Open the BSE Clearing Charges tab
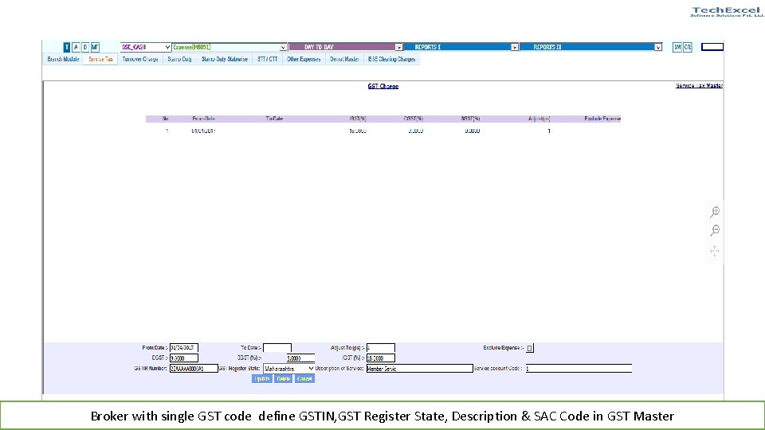 (x=392, y=59)
